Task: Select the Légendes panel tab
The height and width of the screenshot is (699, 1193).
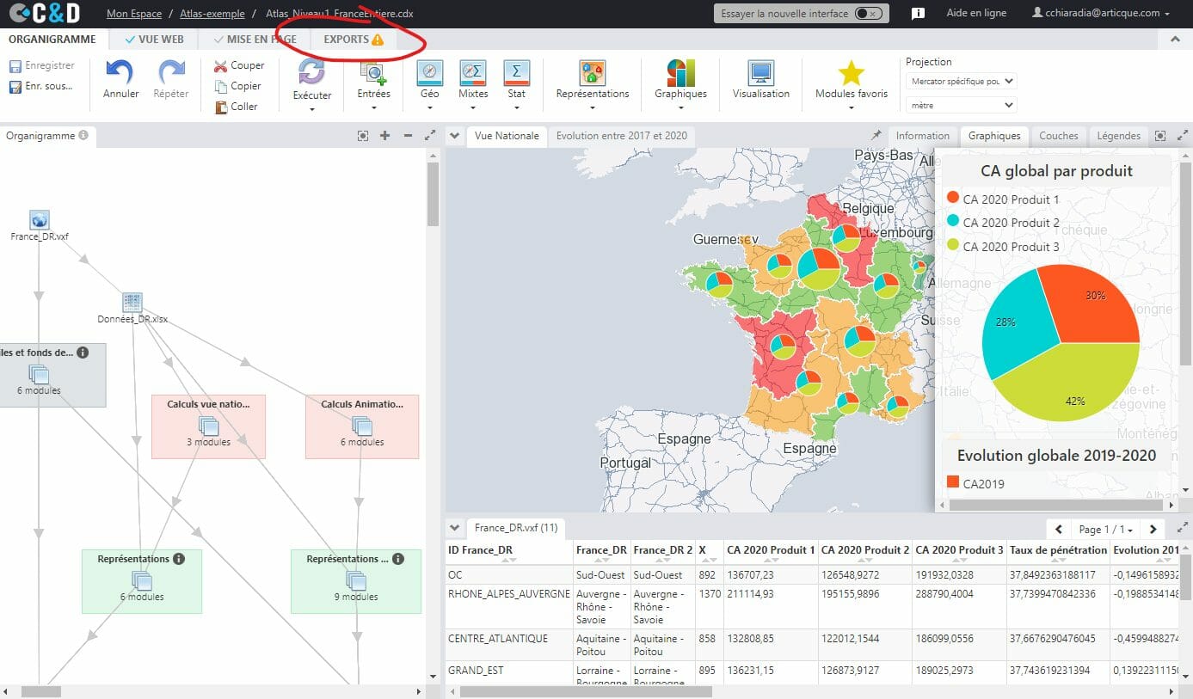Action: [1118, 136]
